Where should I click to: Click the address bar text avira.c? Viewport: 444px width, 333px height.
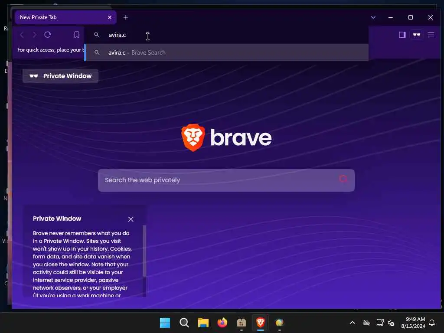pos(117,35)
